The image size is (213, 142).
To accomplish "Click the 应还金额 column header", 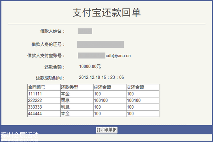I will [x=110, y=87].
